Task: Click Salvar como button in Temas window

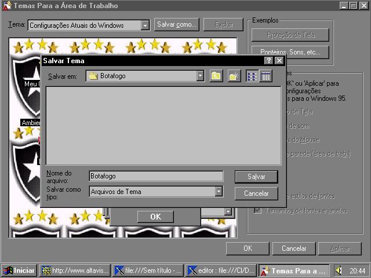Action: coord(176,24)
